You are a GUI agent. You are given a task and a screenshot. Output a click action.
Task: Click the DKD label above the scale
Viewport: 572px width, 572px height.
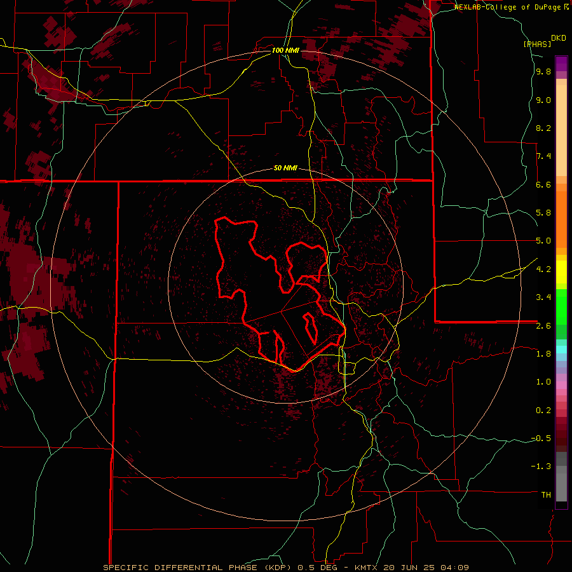pyautogui.click(x=559, y=38)
